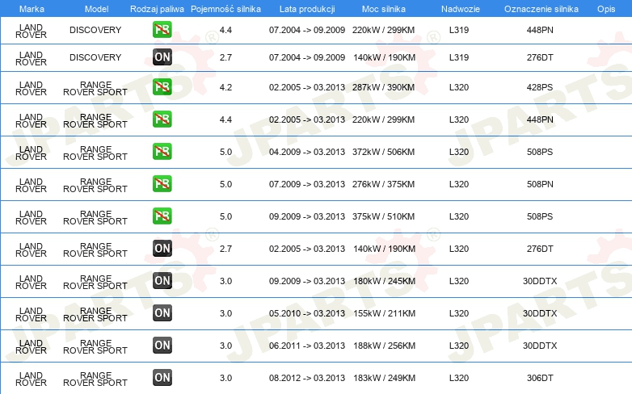
Task: Click the Lata produkcji column header
Action: [307, 9]
